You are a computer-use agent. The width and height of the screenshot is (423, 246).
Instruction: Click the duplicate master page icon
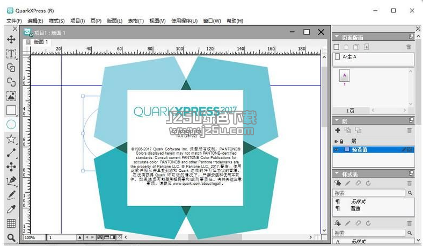(356, 47)
